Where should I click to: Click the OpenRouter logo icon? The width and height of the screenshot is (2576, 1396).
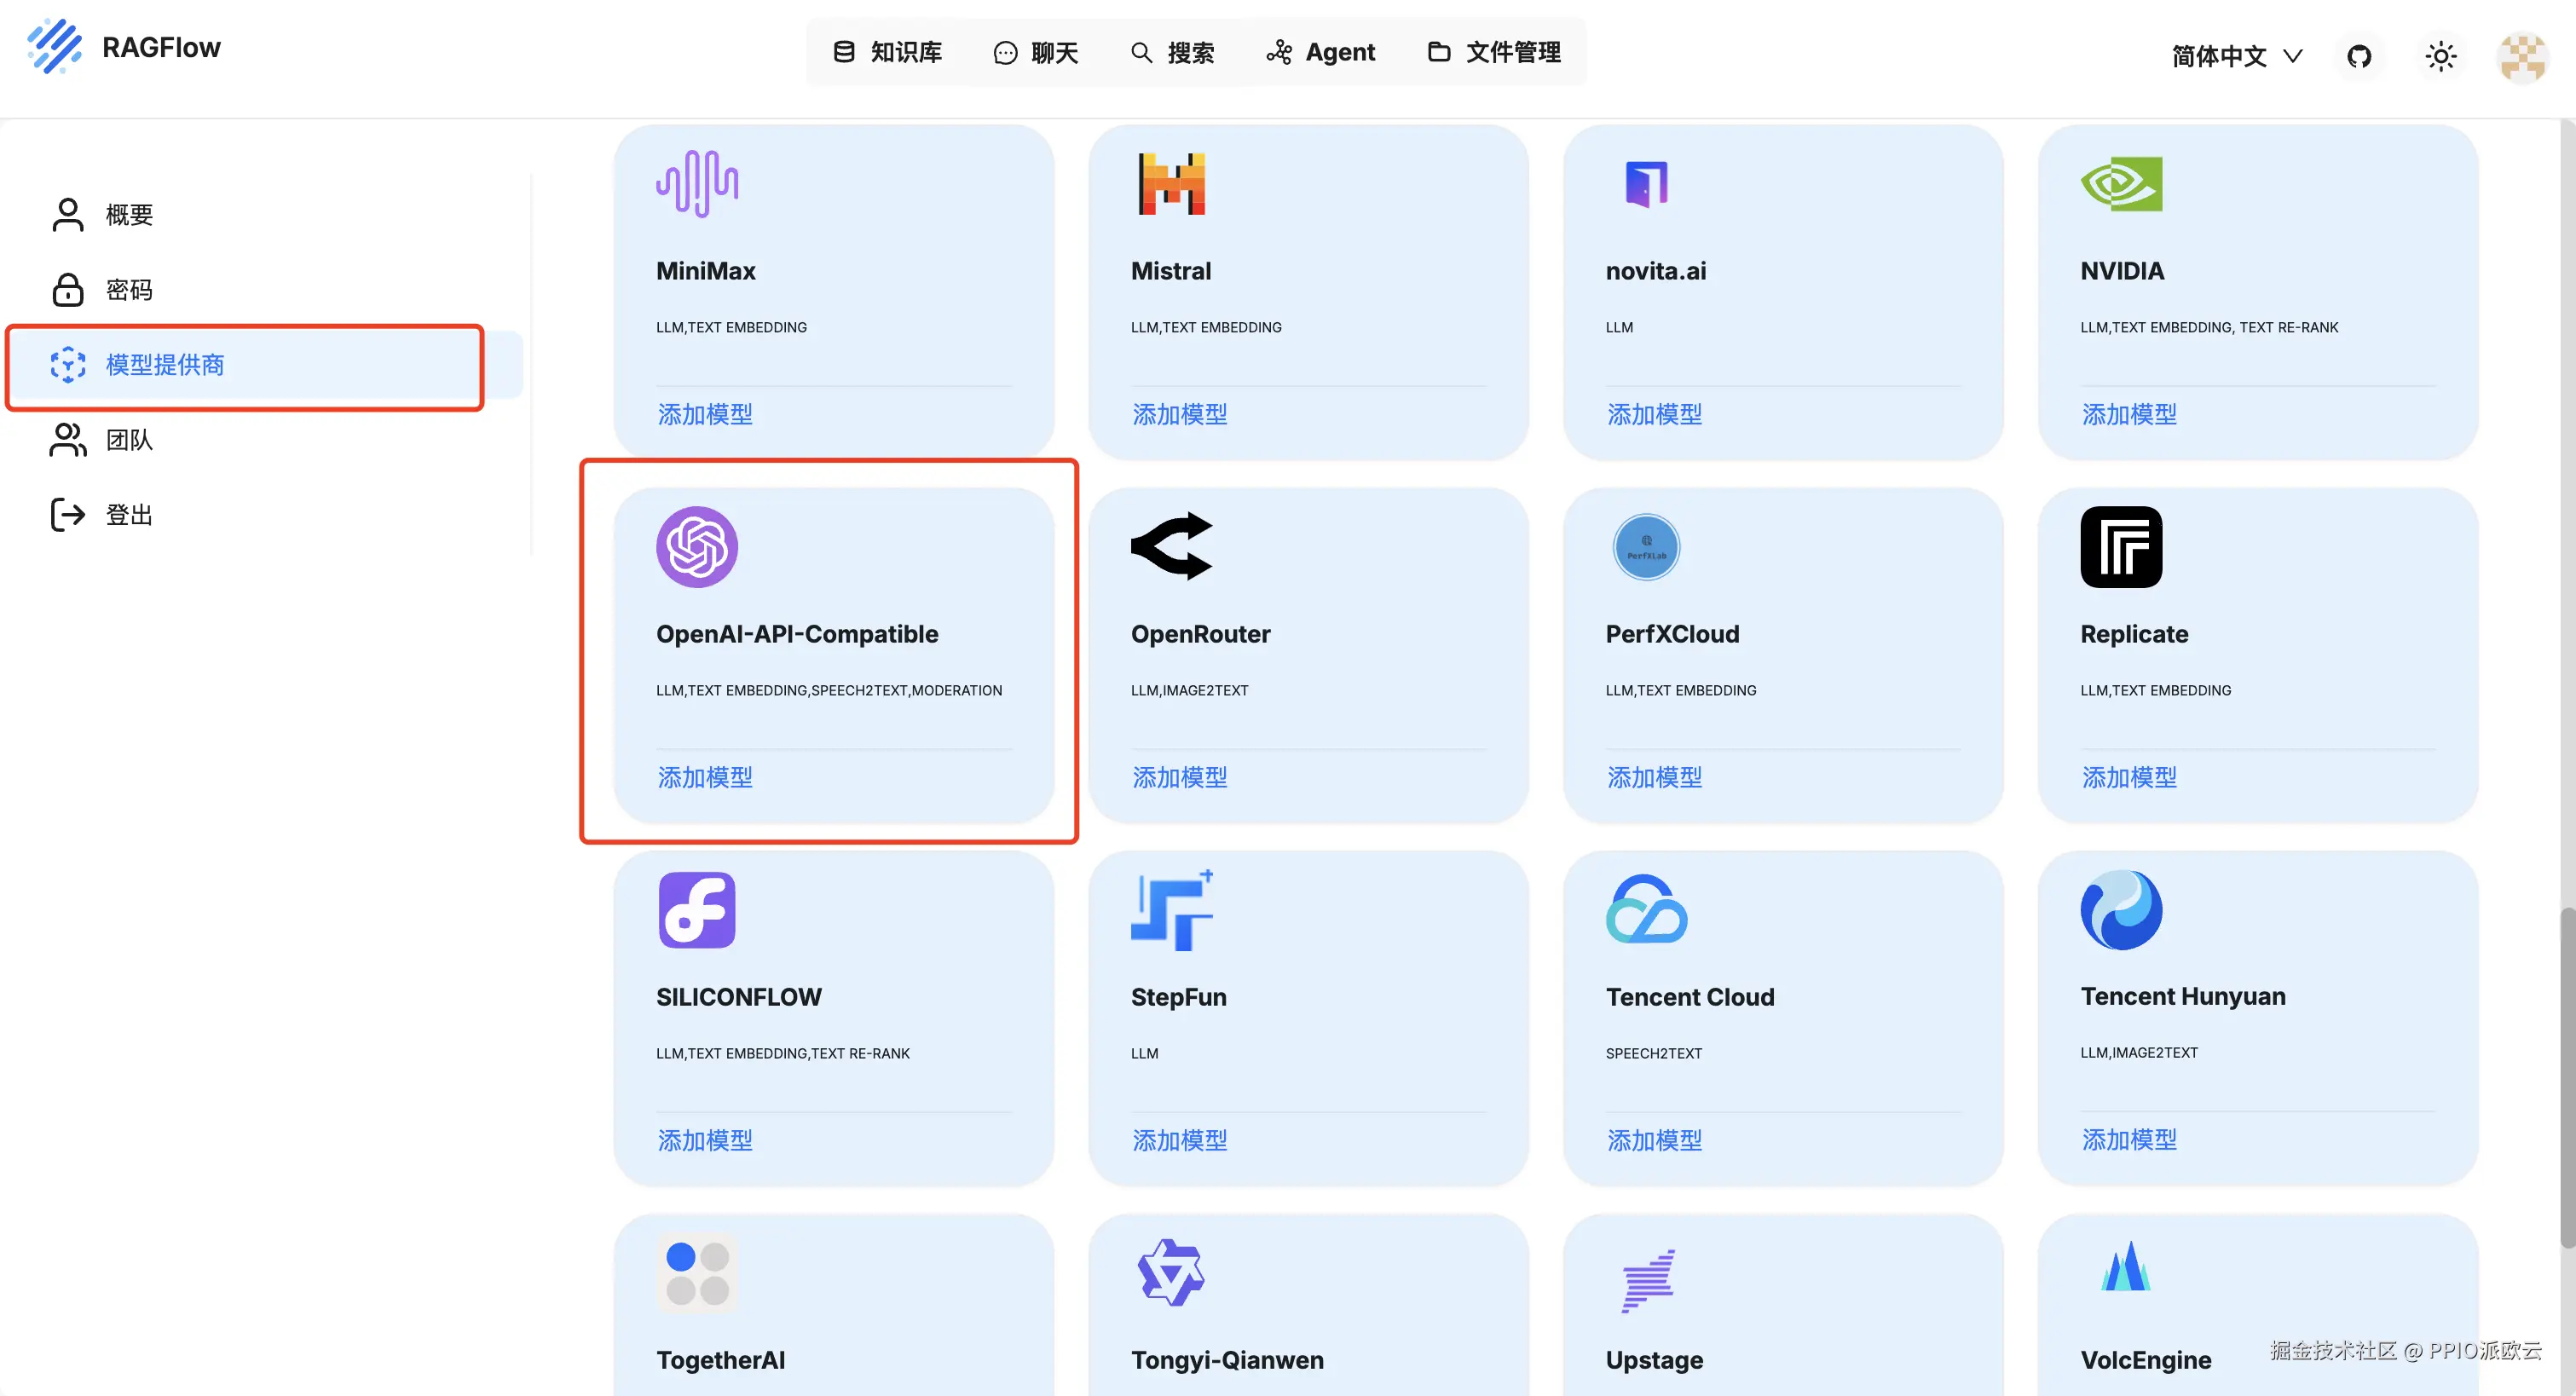click(1171, 547)
